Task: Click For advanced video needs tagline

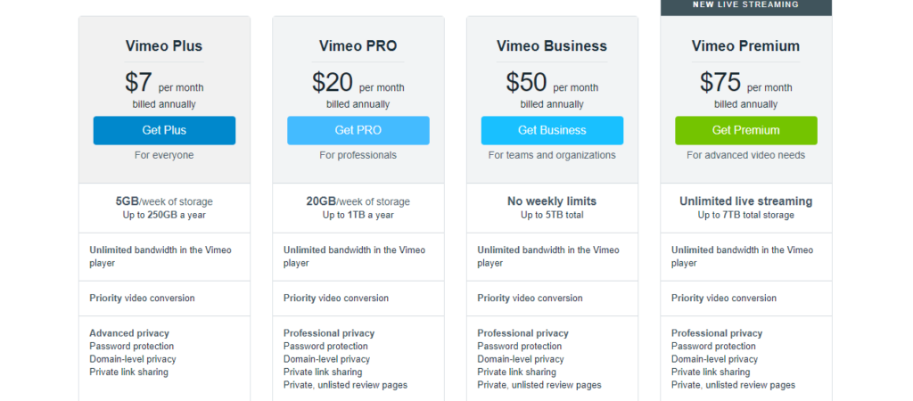Action: tap(746, 155)
